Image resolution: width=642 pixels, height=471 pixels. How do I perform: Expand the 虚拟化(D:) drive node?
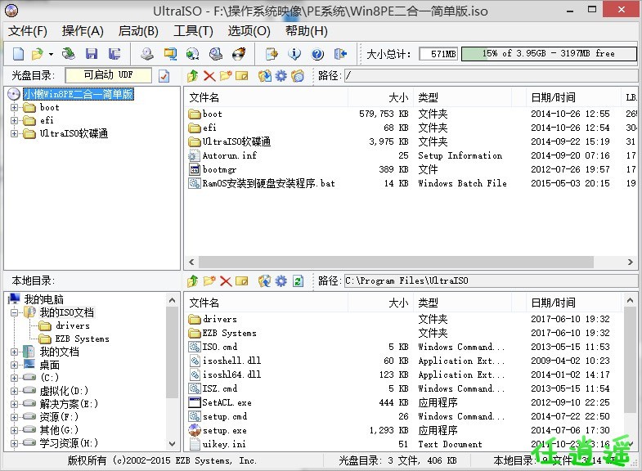15,391
